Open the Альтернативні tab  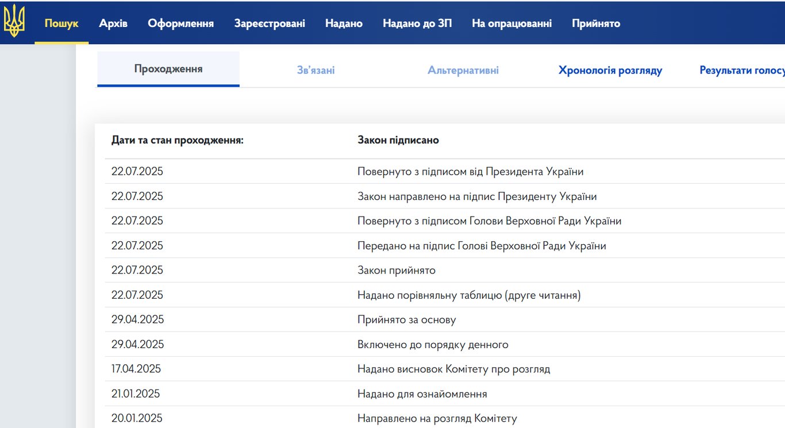pyautogui.click(x=463, y=70)
